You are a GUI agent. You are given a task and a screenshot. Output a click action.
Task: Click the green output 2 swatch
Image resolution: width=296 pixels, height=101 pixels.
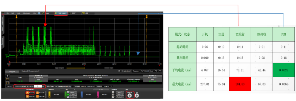[66, 95]
